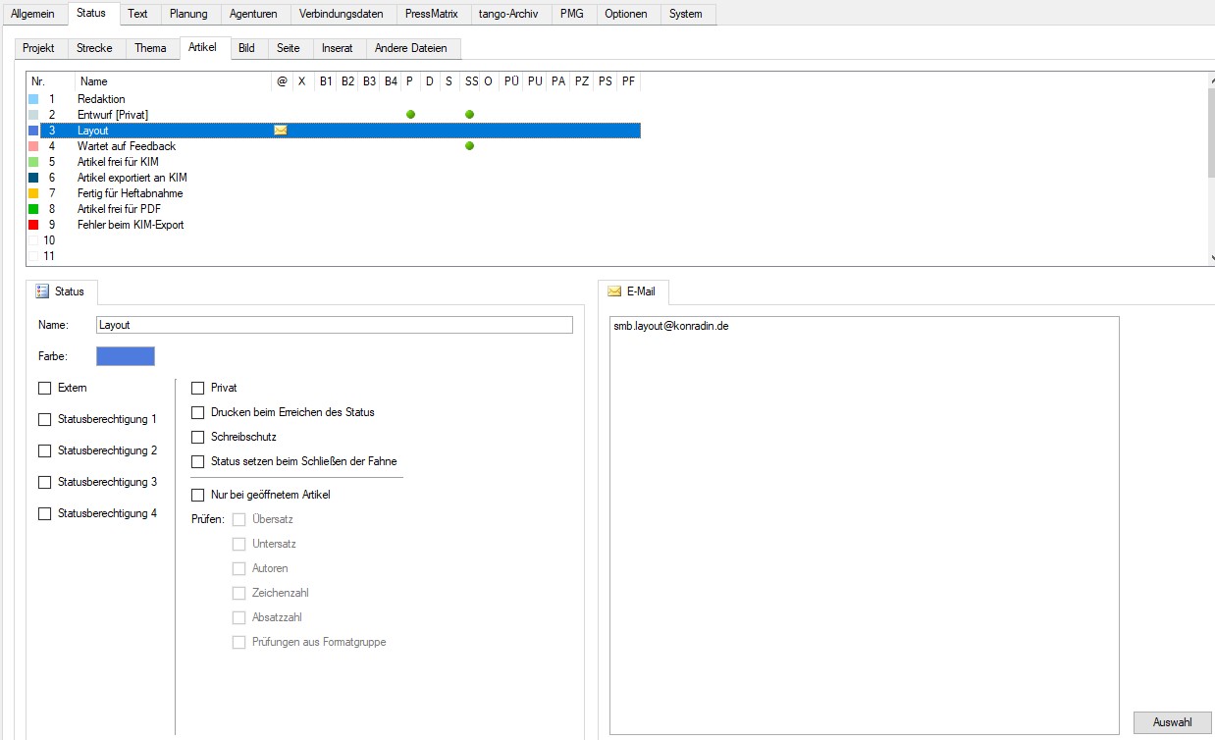Viewport: 1215px width, 740px height.
Task: Click the yellow color square for Fertig für Heftabnahme
Action: click(33, 193)
